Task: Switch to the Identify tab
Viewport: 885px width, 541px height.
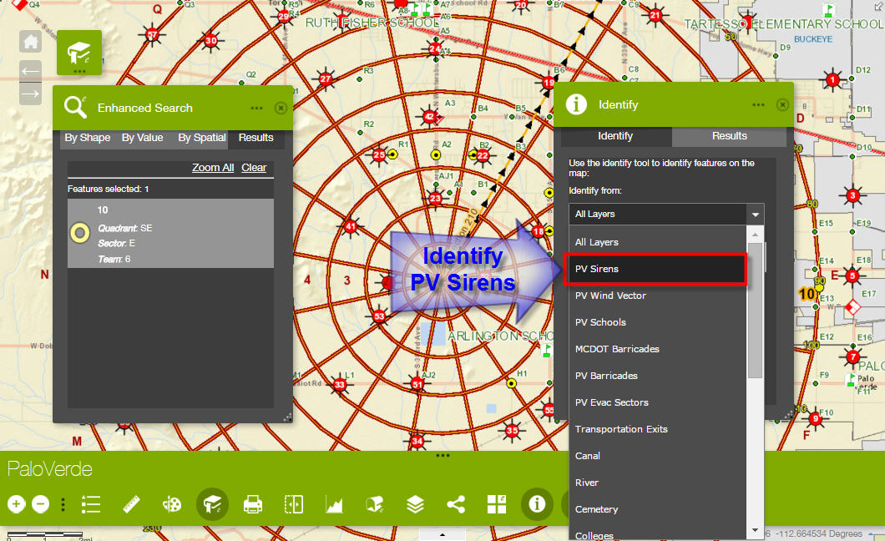Action: point(615,136)
